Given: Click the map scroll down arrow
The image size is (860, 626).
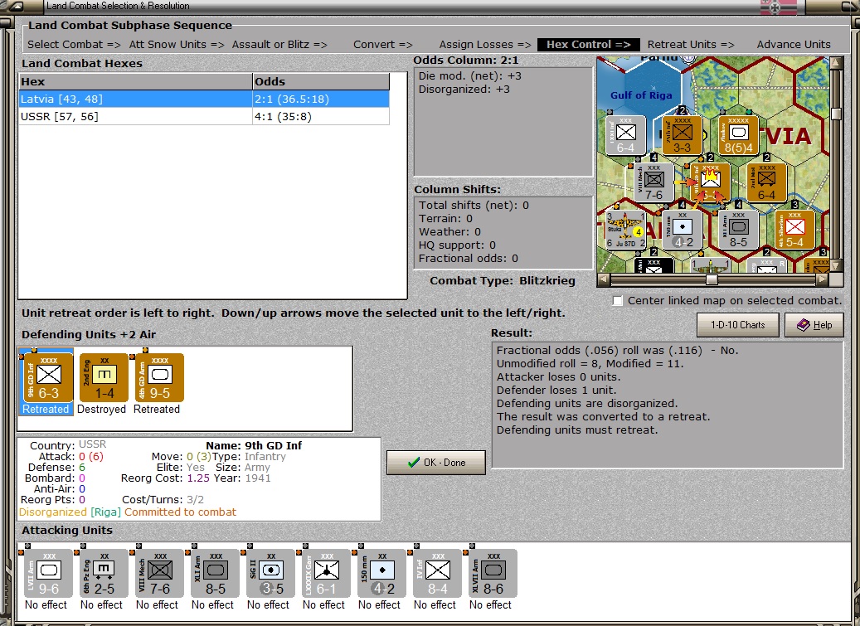Looking at the screenshot, I should 836,266.
